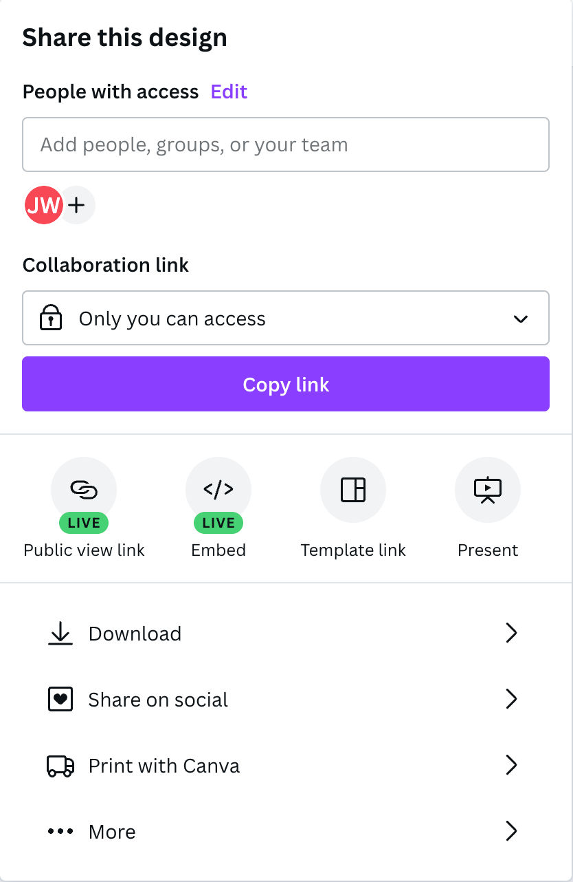Click the Share on social heart icon
Screen dimensions: 573x882
pyautogui.click(x=60, y=699)
